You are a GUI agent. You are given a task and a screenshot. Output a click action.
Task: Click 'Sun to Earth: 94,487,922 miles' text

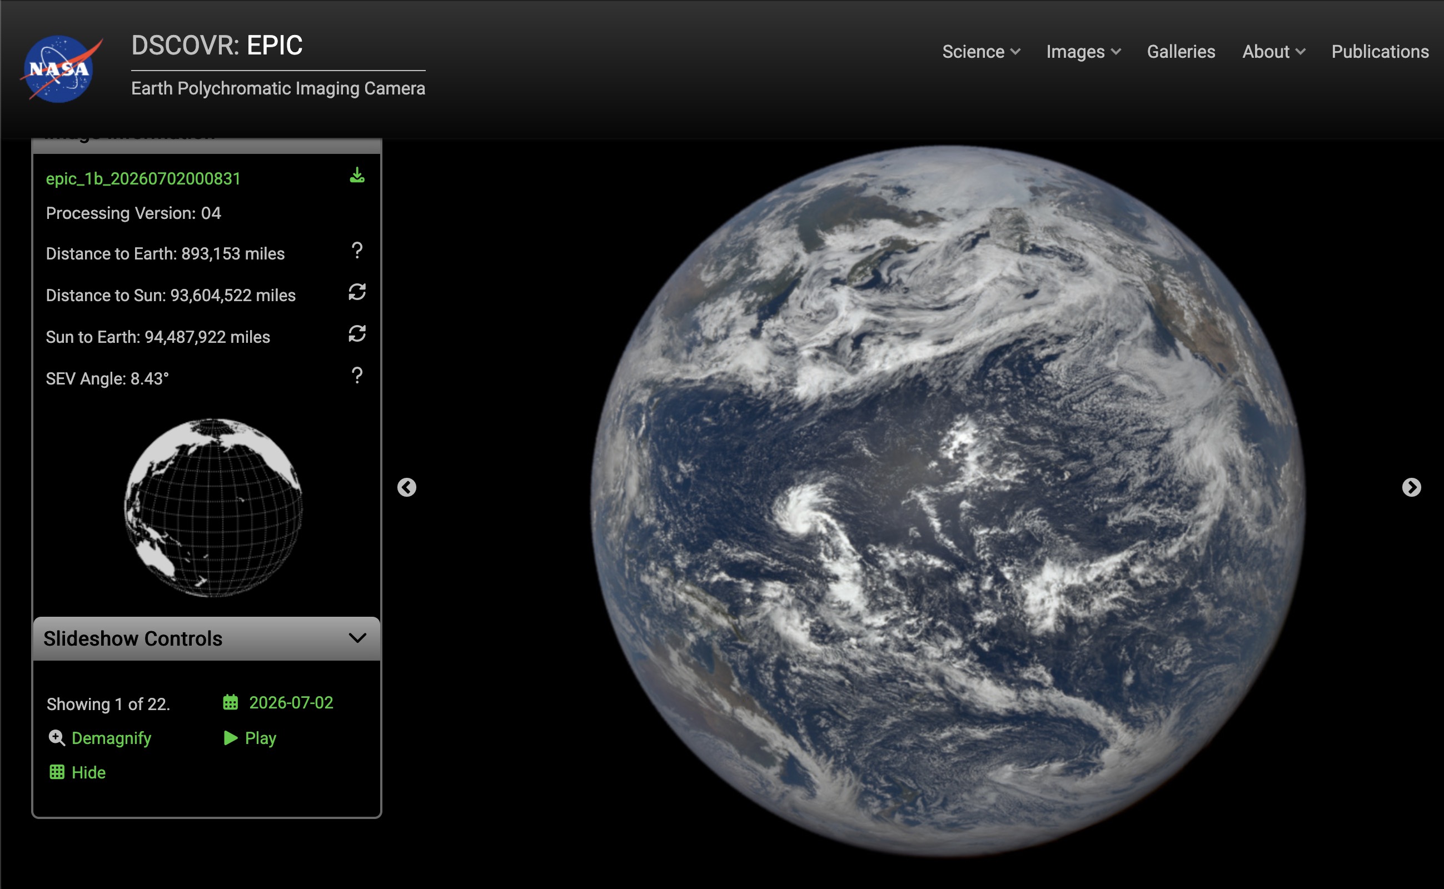pos(158,337)
